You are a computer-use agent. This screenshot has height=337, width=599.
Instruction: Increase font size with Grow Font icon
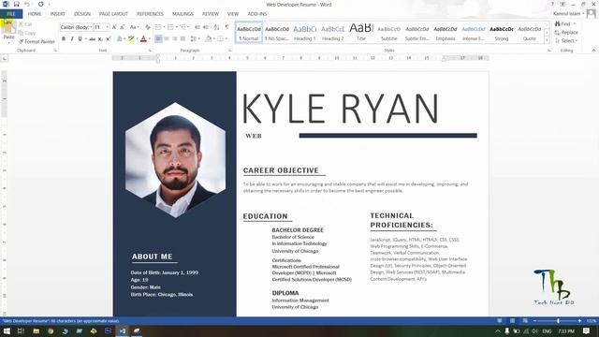tap(114, 27)
